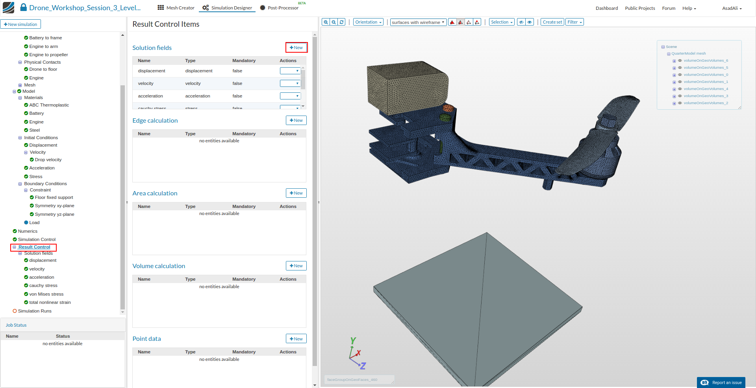Viewport: 756px width, 388px height.
Task: Hide volumeOnGeoVolumes_0 using eye icon
Action: tap(680, 75)
